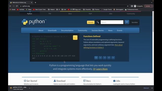Go back with the browser back arrow

coord(10,6)
